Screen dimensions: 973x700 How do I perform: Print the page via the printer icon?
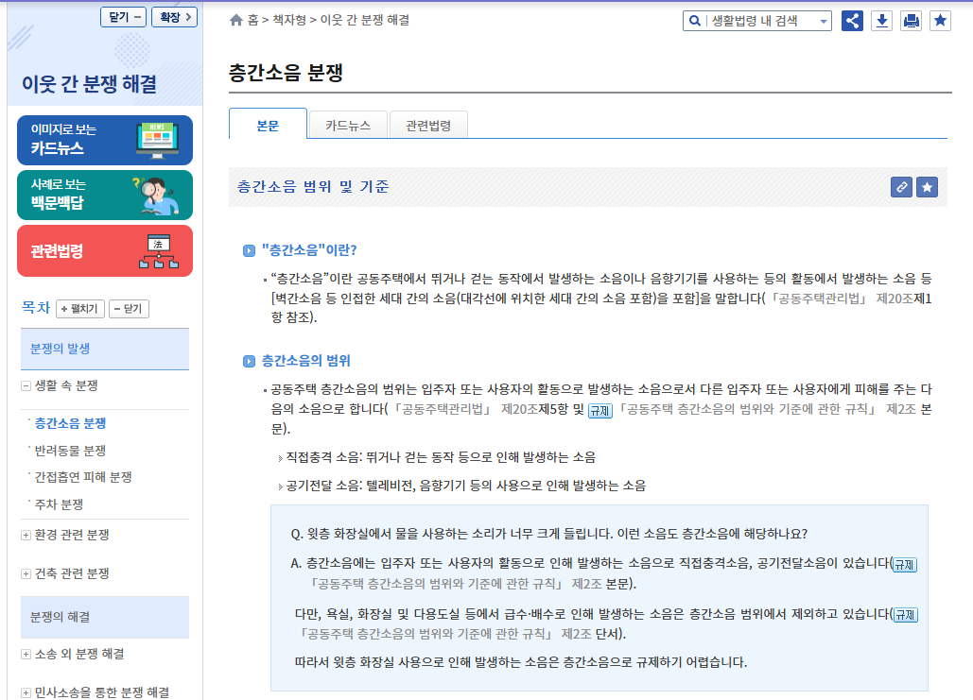911,20
